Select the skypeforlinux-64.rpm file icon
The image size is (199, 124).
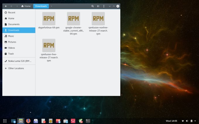point(49,19)
